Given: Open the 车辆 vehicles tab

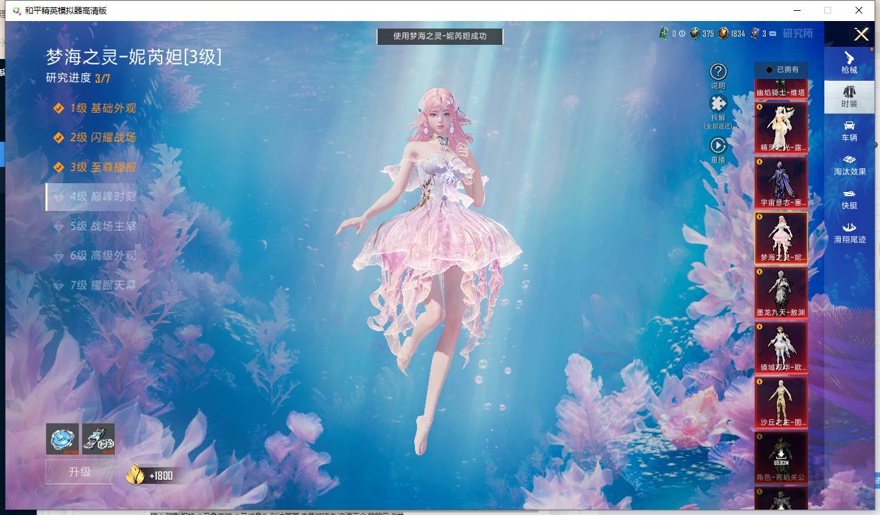Looking at the screenshot, I should (x=849, y=131).
